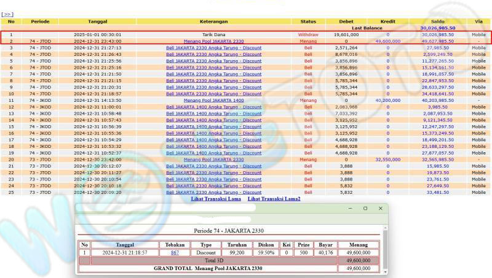Open Lihat Transaksi Lama2 link
The height and width of the screenshot is (278, 492).
pyautogui.click(x=274, y=199)
